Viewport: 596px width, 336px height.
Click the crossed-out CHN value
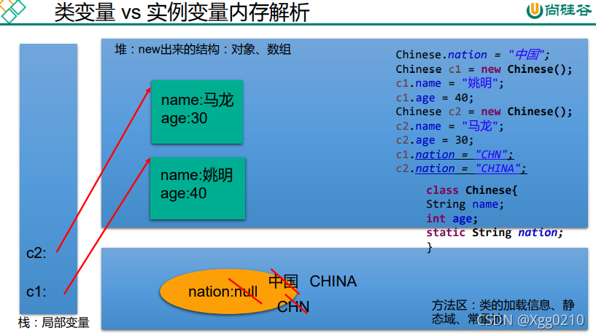point(293,306)
